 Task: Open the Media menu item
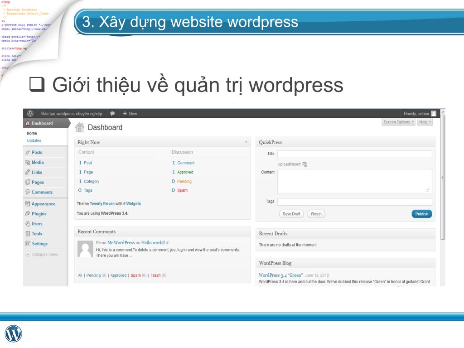point(38,163)
